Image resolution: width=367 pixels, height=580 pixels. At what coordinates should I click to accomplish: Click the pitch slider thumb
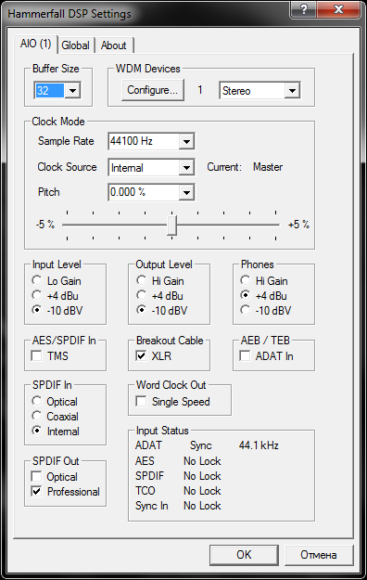171,225
